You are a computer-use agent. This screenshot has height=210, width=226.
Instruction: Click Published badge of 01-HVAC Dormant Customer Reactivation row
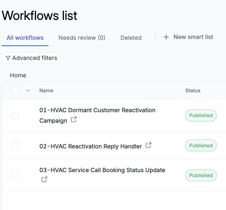(x=201, y=116)
